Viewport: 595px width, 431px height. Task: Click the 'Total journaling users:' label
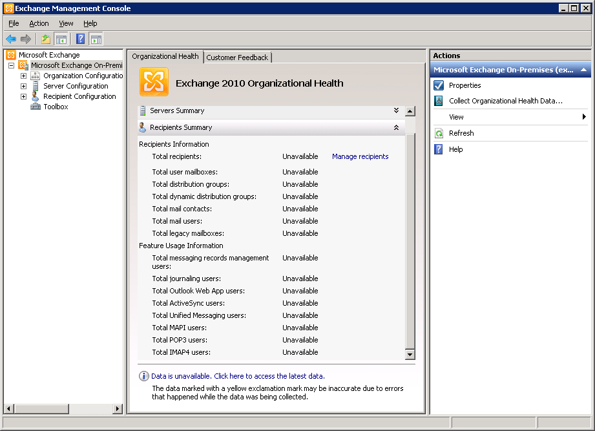coord(186,279)
